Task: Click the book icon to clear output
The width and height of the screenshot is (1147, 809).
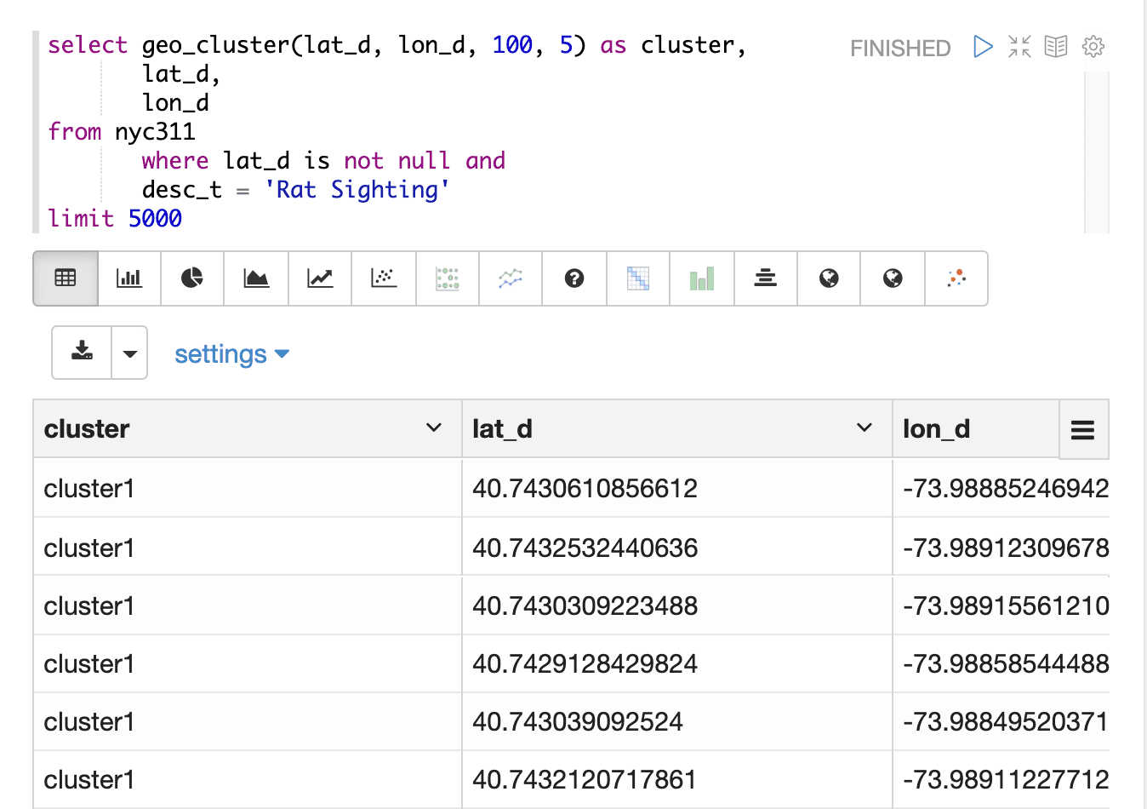Action: tap(1055, 47)
